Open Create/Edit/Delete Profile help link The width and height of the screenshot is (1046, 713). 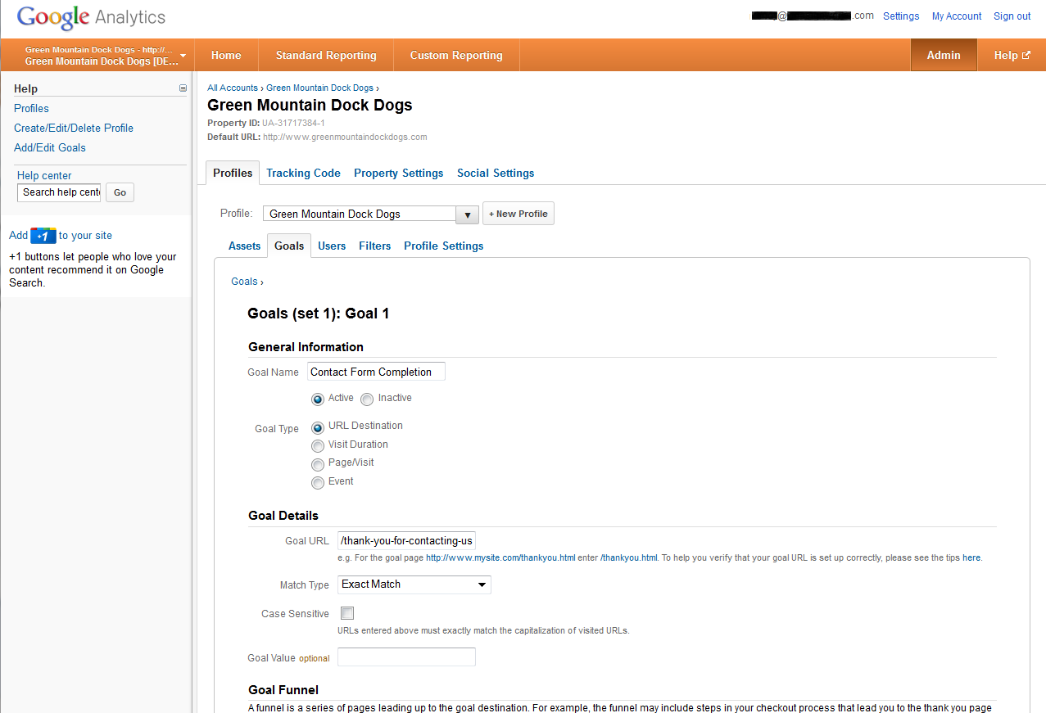[74, 128]
